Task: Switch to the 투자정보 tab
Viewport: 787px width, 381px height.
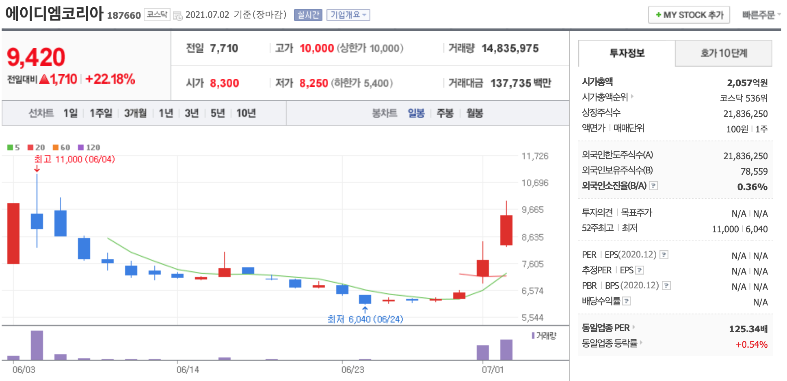Action: (x=627, y=53)
